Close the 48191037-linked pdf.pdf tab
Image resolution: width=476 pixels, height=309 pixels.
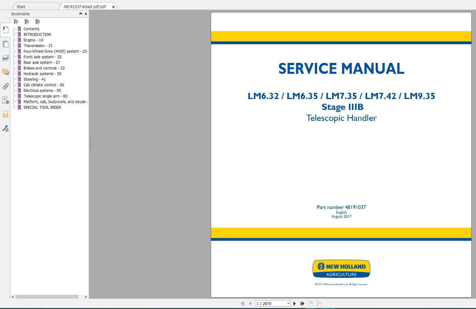pyautogui.click(x=113, y=7)
